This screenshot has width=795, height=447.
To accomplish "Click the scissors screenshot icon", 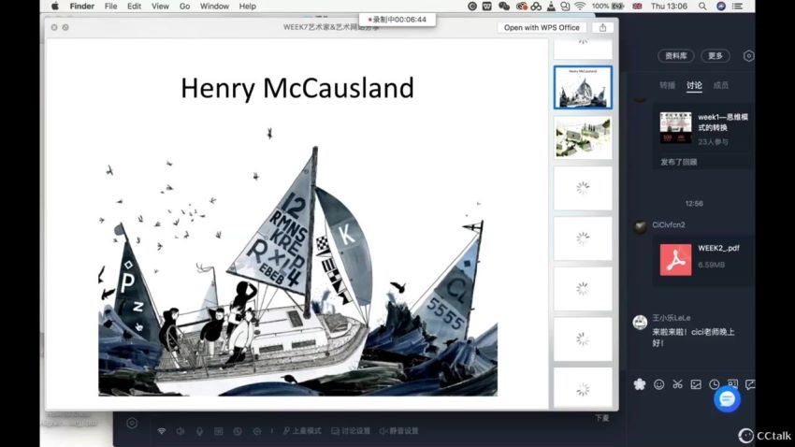I will pyautogui.click(x=677, y=384).
